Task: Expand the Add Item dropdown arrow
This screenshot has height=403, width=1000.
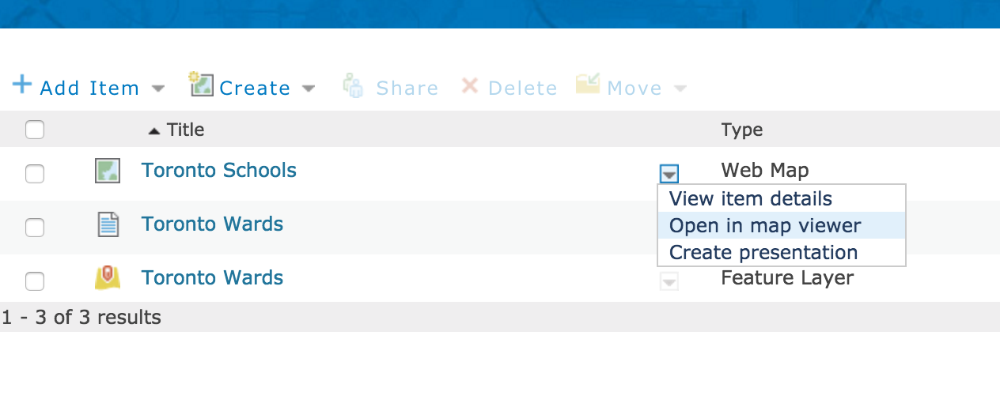Action: [158, 89]
